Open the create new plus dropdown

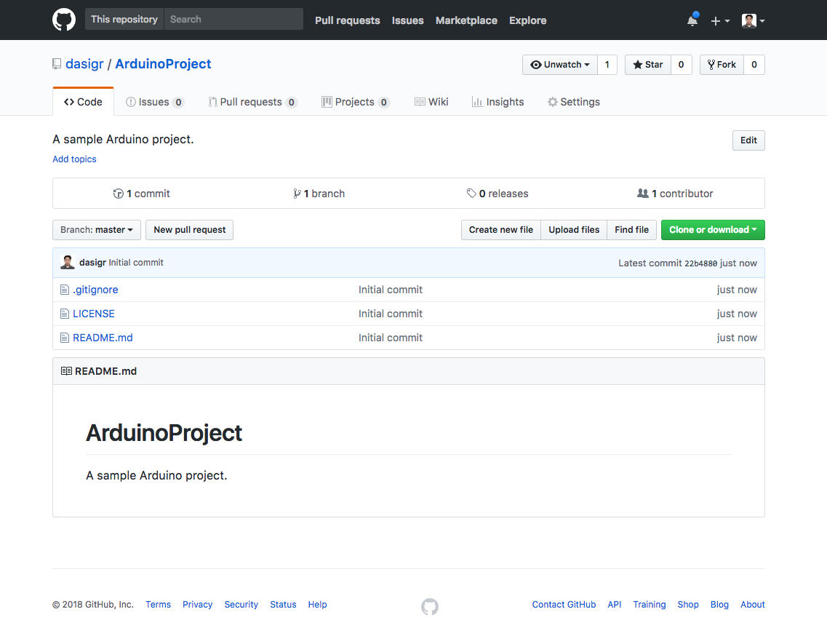click(x=720, y=20)
